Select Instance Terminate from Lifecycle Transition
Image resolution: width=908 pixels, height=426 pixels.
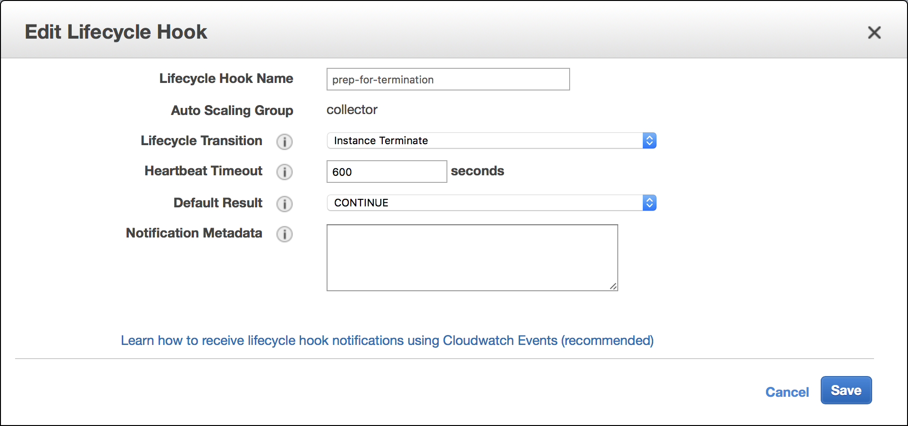coord(381,140)
